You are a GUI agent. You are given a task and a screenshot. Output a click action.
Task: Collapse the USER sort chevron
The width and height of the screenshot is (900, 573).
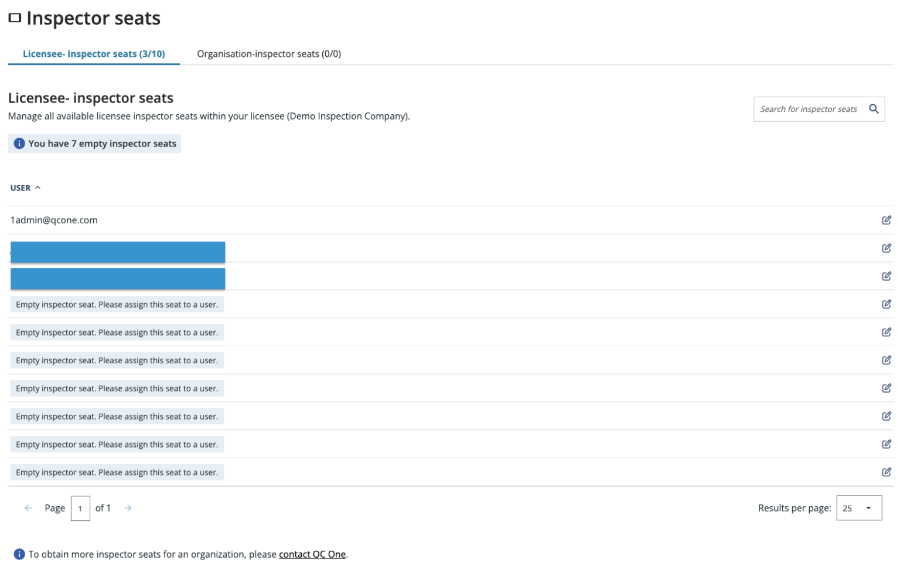click(x=39, y=187)
